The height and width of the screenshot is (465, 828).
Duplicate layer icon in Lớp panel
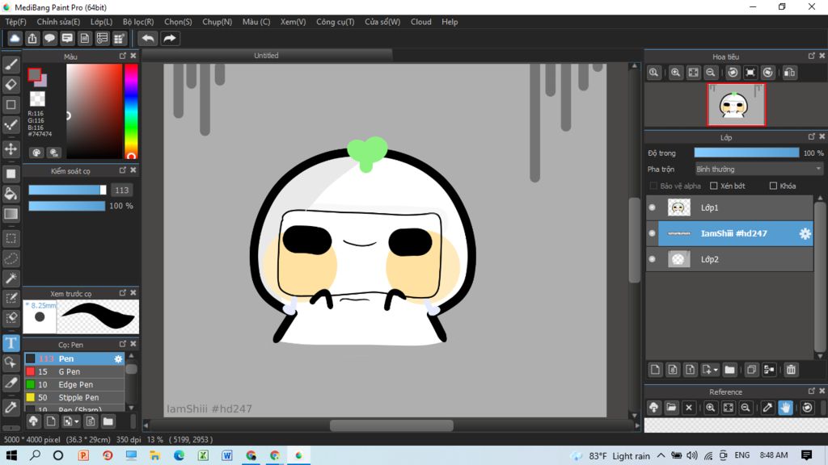pos(751,370)
